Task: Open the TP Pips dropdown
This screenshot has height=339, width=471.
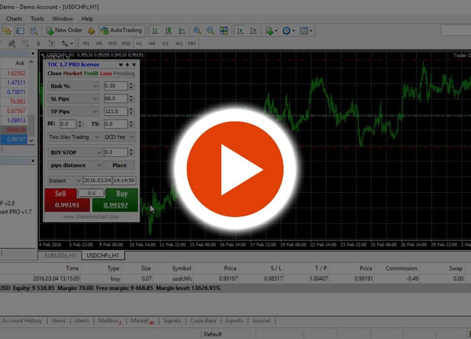Action: [x=73, y=112]
